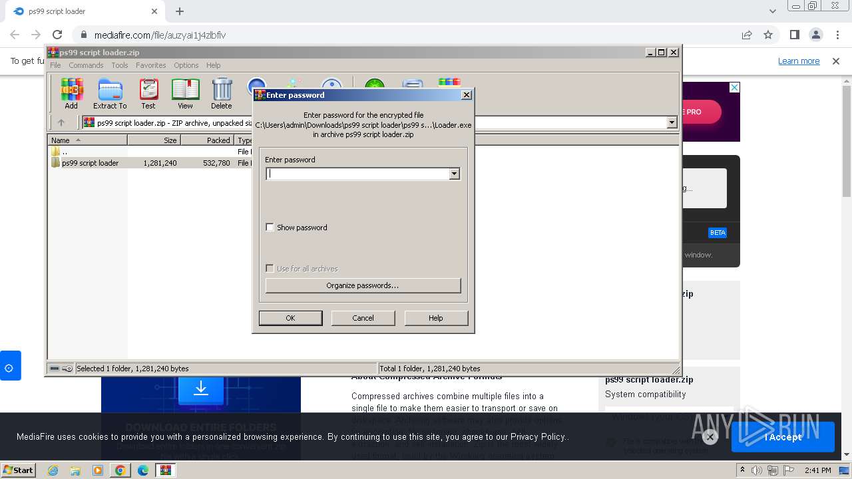Click the Use for all archives checkbox

(x=270, y=269)
